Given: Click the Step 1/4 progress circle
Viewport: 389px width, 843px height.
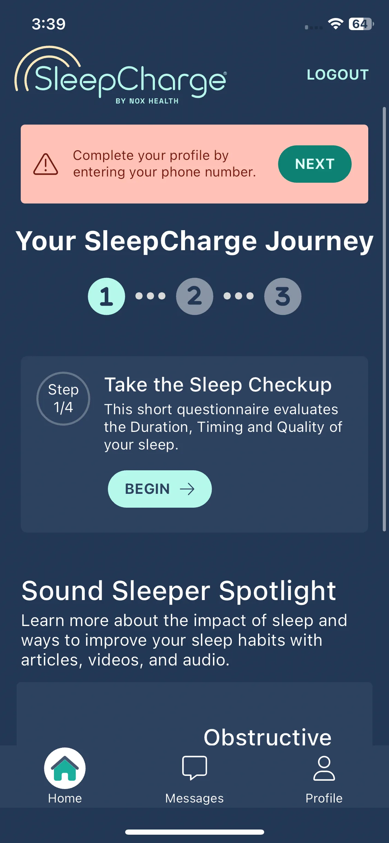Looking at the screenshot, I should (63, 399).
